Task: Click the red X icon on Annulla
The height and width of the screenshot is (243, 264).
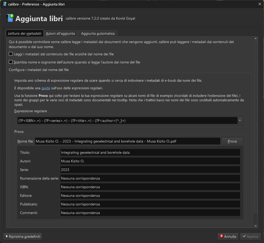Action: [221, 236]
